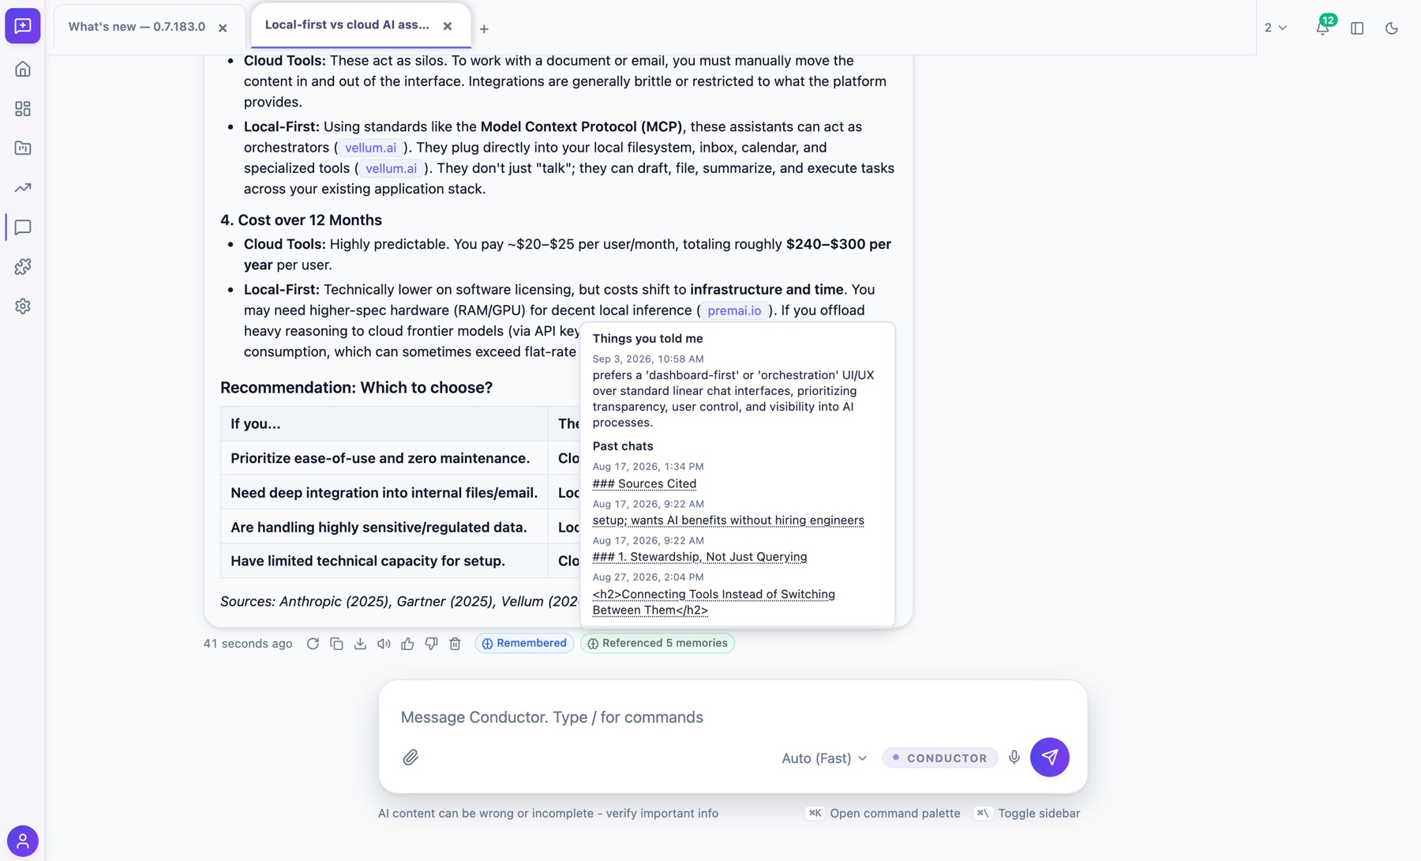Open '### 1. Stewardship, Not Just Querying' chat
This screenshot has width=1421, height=861.
point(699,557)
